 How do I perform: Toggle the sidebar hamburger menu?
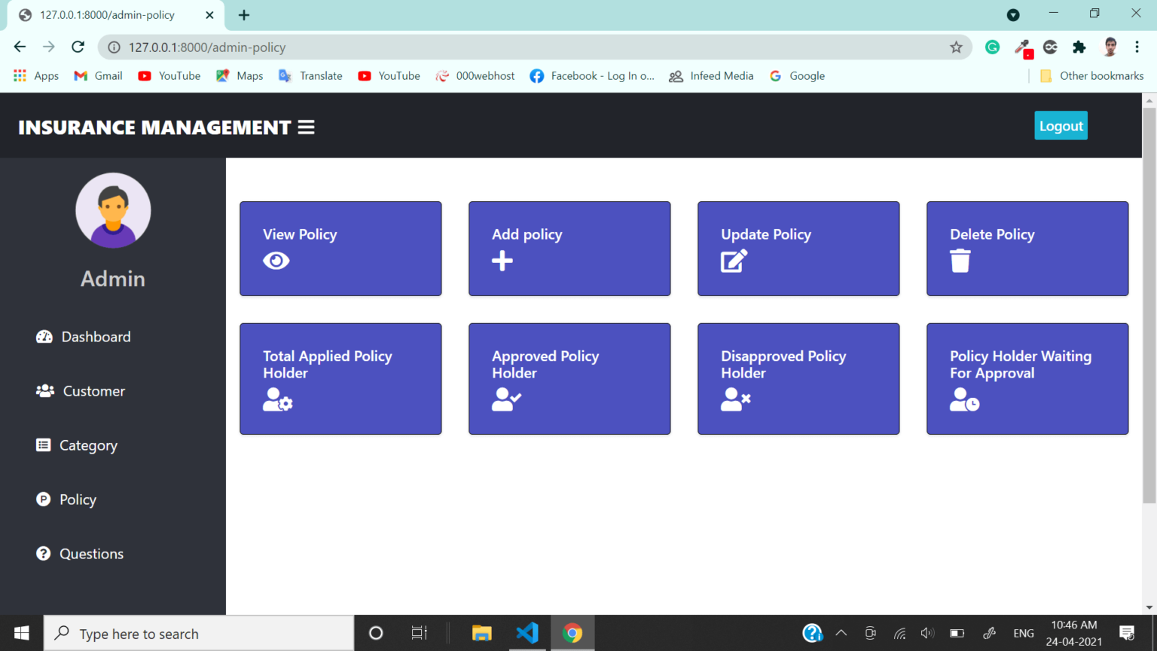pyautogui.click(x=306, y=127)
